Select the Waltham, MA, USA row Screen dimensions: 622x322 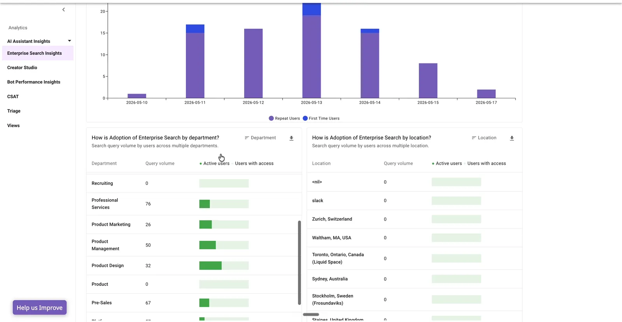pos(414,238)
